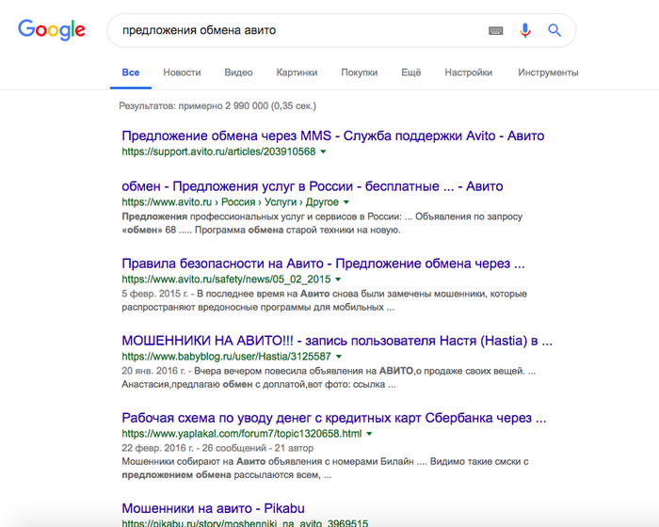Click the Google logo

click(x=52, y=29)
